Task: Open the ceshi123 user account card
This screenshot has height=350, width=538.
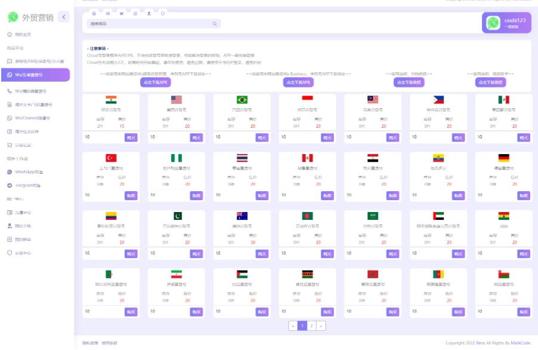Action: pyautogui.click(x=506, y=23)
